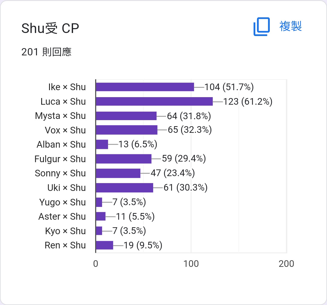Click the Fulgur × Shu bar
The height and width of the screenshot is (305, 327).
coord(124,159)
